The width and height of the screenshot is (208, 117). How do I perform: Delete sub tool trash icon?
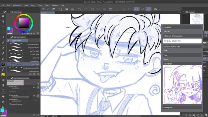[38, 74]
